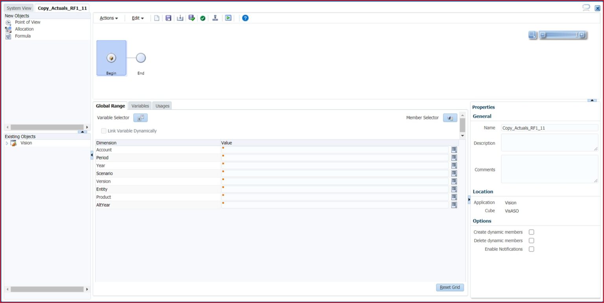The image size is (604, 303).
Task: Click the Validate and Deploy icon
Action: (x=192, y=18)
